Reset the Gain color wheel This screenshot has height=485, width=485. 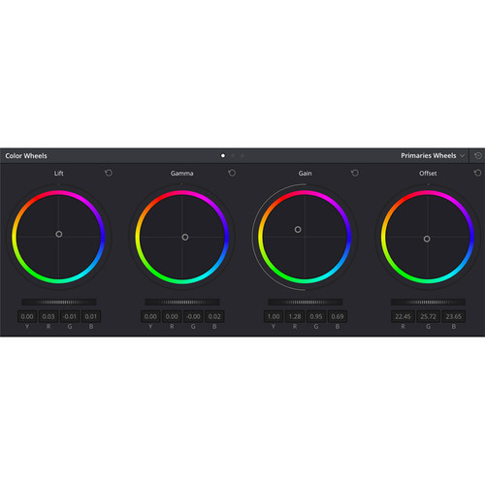point(355,173)
